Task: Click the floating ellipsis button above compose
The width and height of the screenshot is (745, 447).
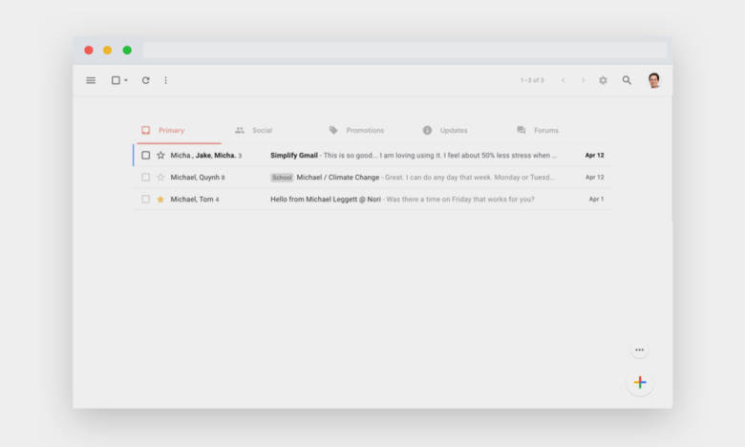Action: [x=640, y=351]
